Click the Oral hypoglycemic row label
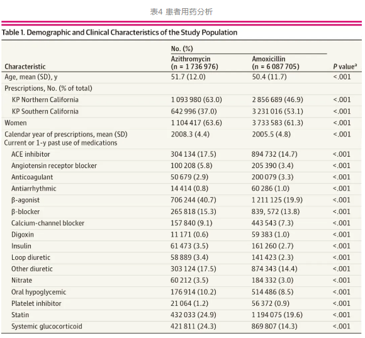Image resolution: width=365 pixels, height=338 pixels. [38, 292]
